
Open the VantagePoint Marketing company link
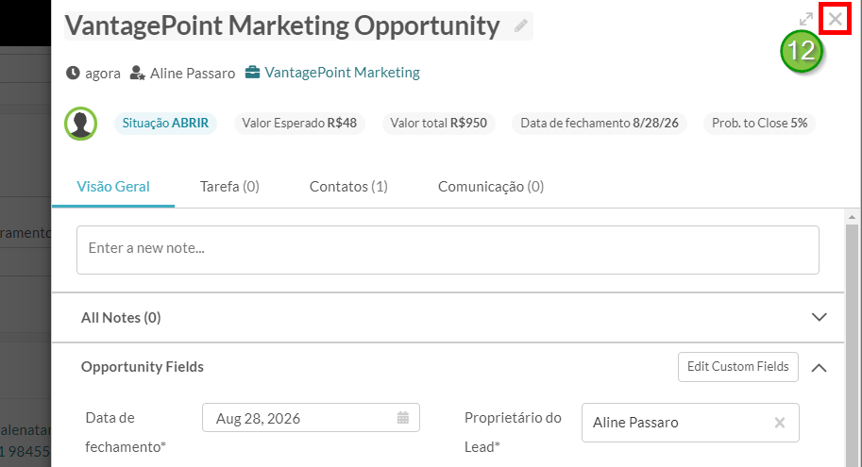pyautogui.click(x=342, y=73)
